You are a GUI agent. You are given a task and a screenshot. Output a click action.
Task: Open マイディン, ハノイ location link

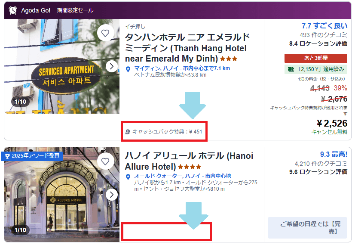(x=182, y=68)
